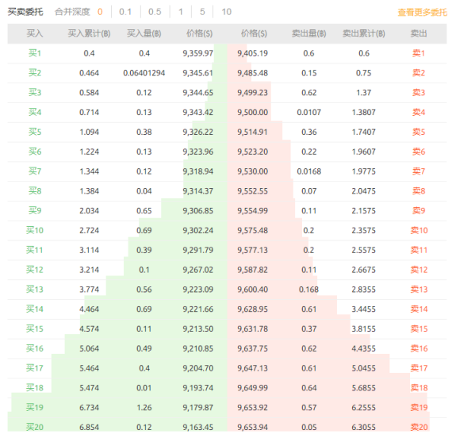This screenshot has height=434, width=452.
Task: Select ask price 9,500.00 in 卖4
Action: point(252,112)
